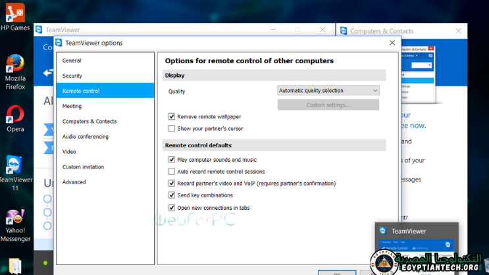Open the Computers & Contacts options category
Viewport: 489px width, 275px height.
click(x=105, y=121)
